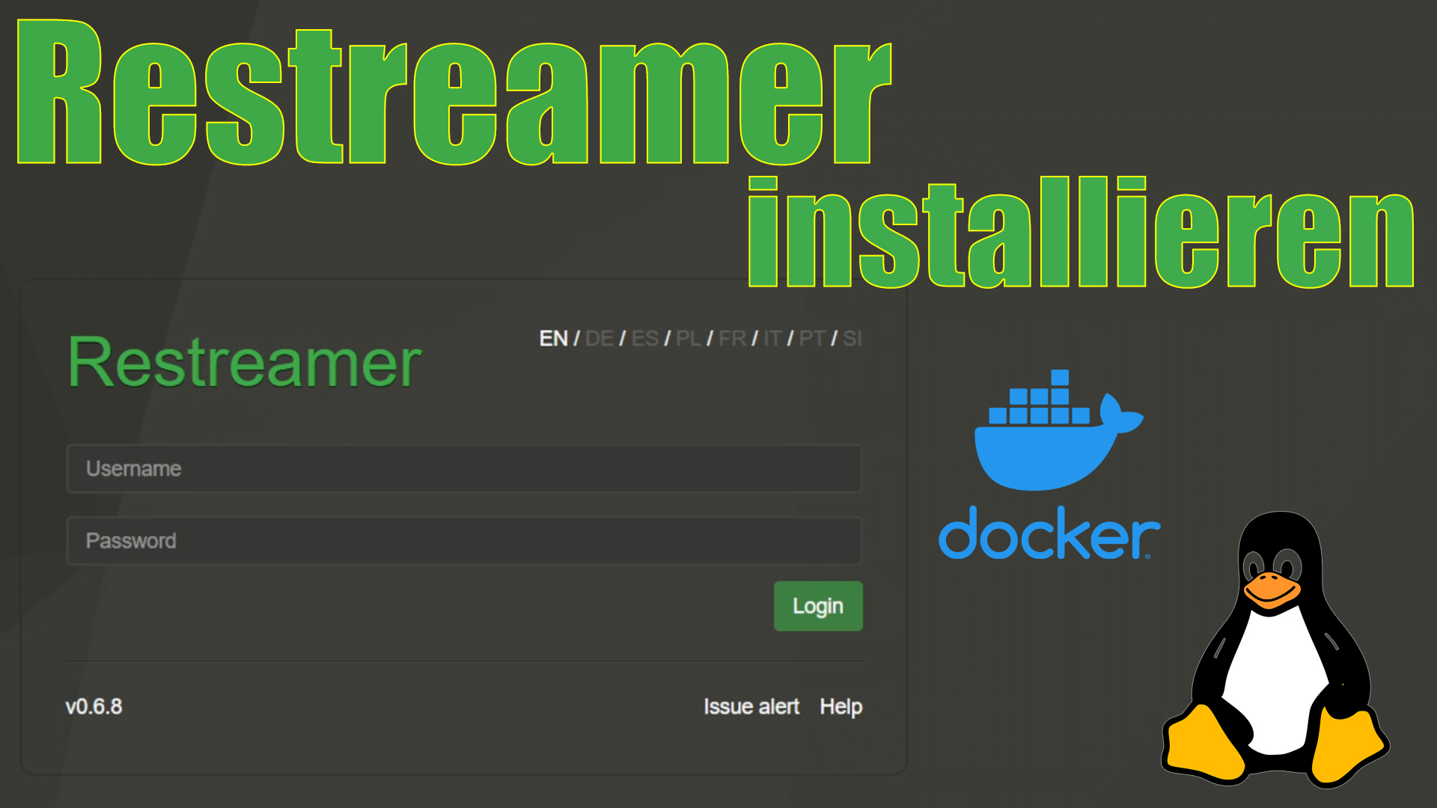Switch language to SI
This screenshot has width=1437, height=808.
(x=852, y=339)
